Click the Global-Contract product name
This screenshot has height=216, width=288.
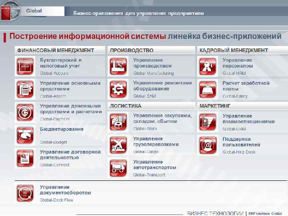click(54, 165)
